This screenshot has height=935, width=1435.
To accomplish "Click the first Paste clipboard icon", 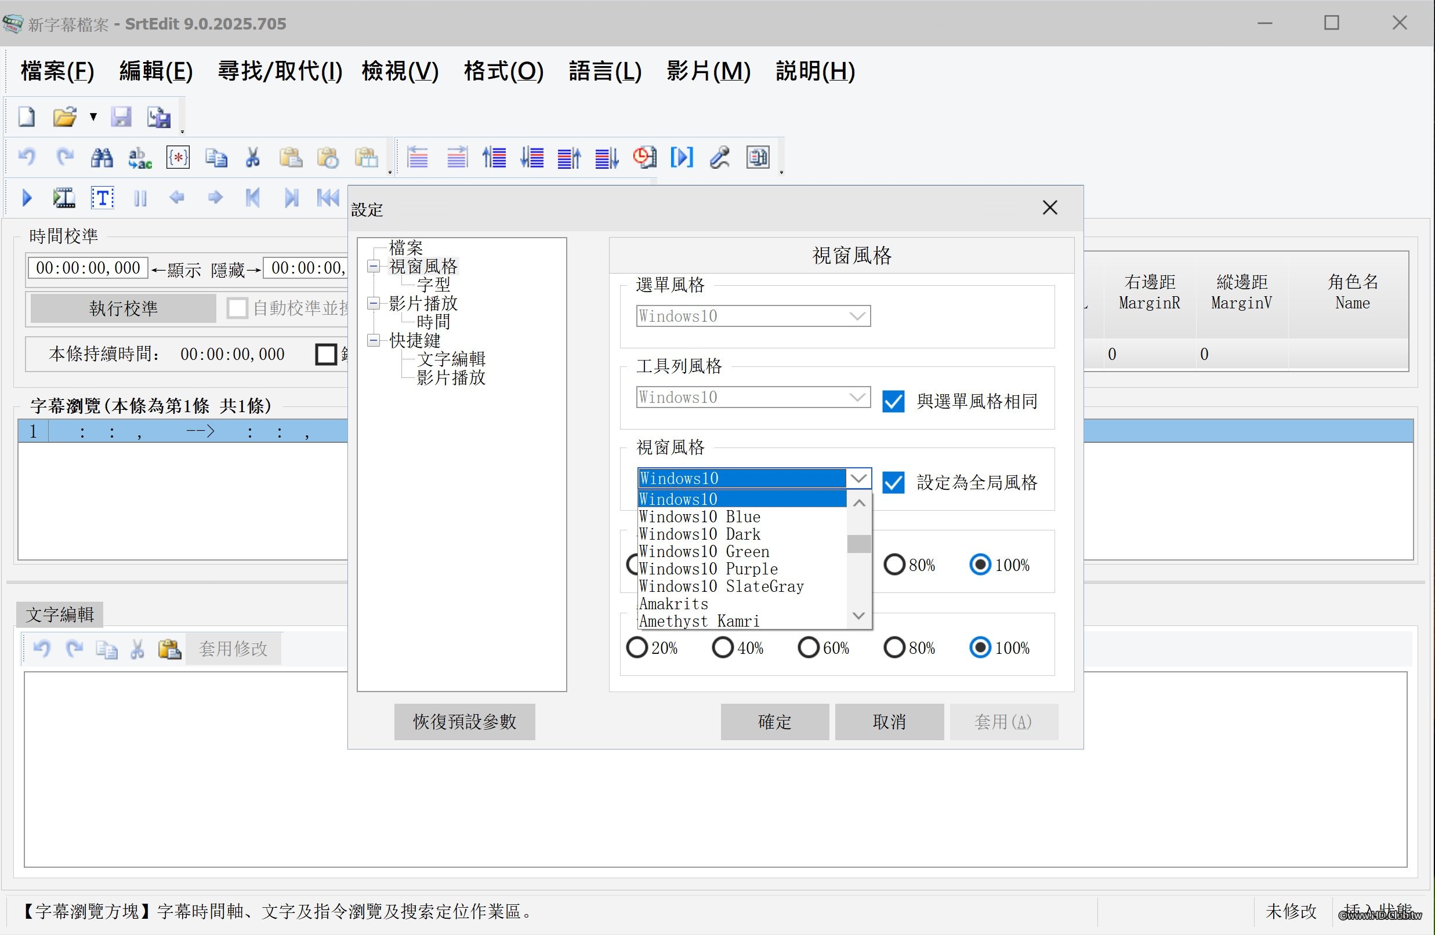I will click(x=291, y=158).
